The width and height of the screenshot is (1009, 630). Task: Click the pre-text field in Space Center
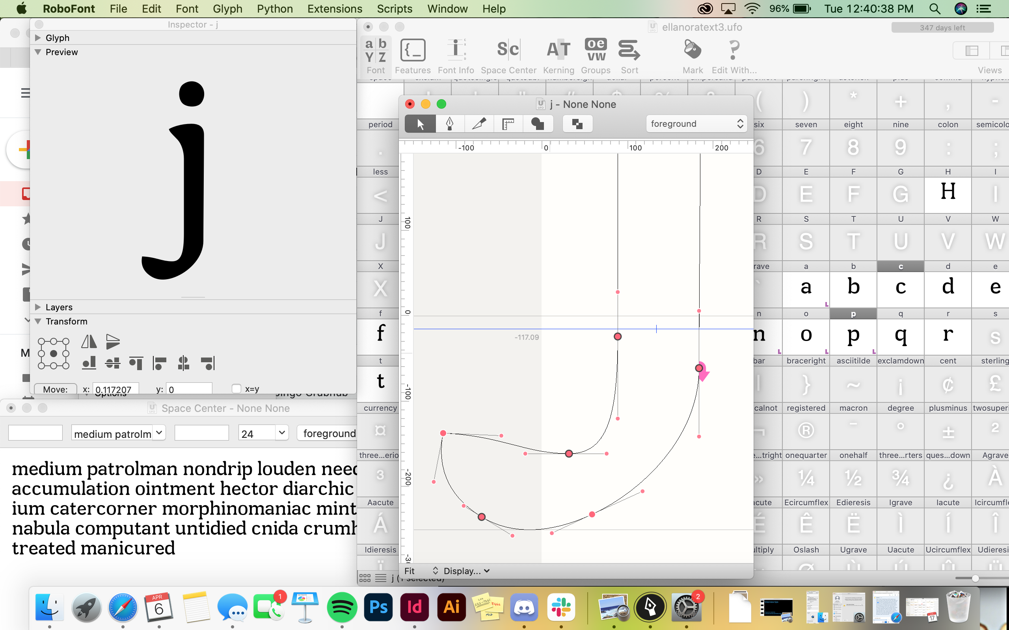coord(35,433)
